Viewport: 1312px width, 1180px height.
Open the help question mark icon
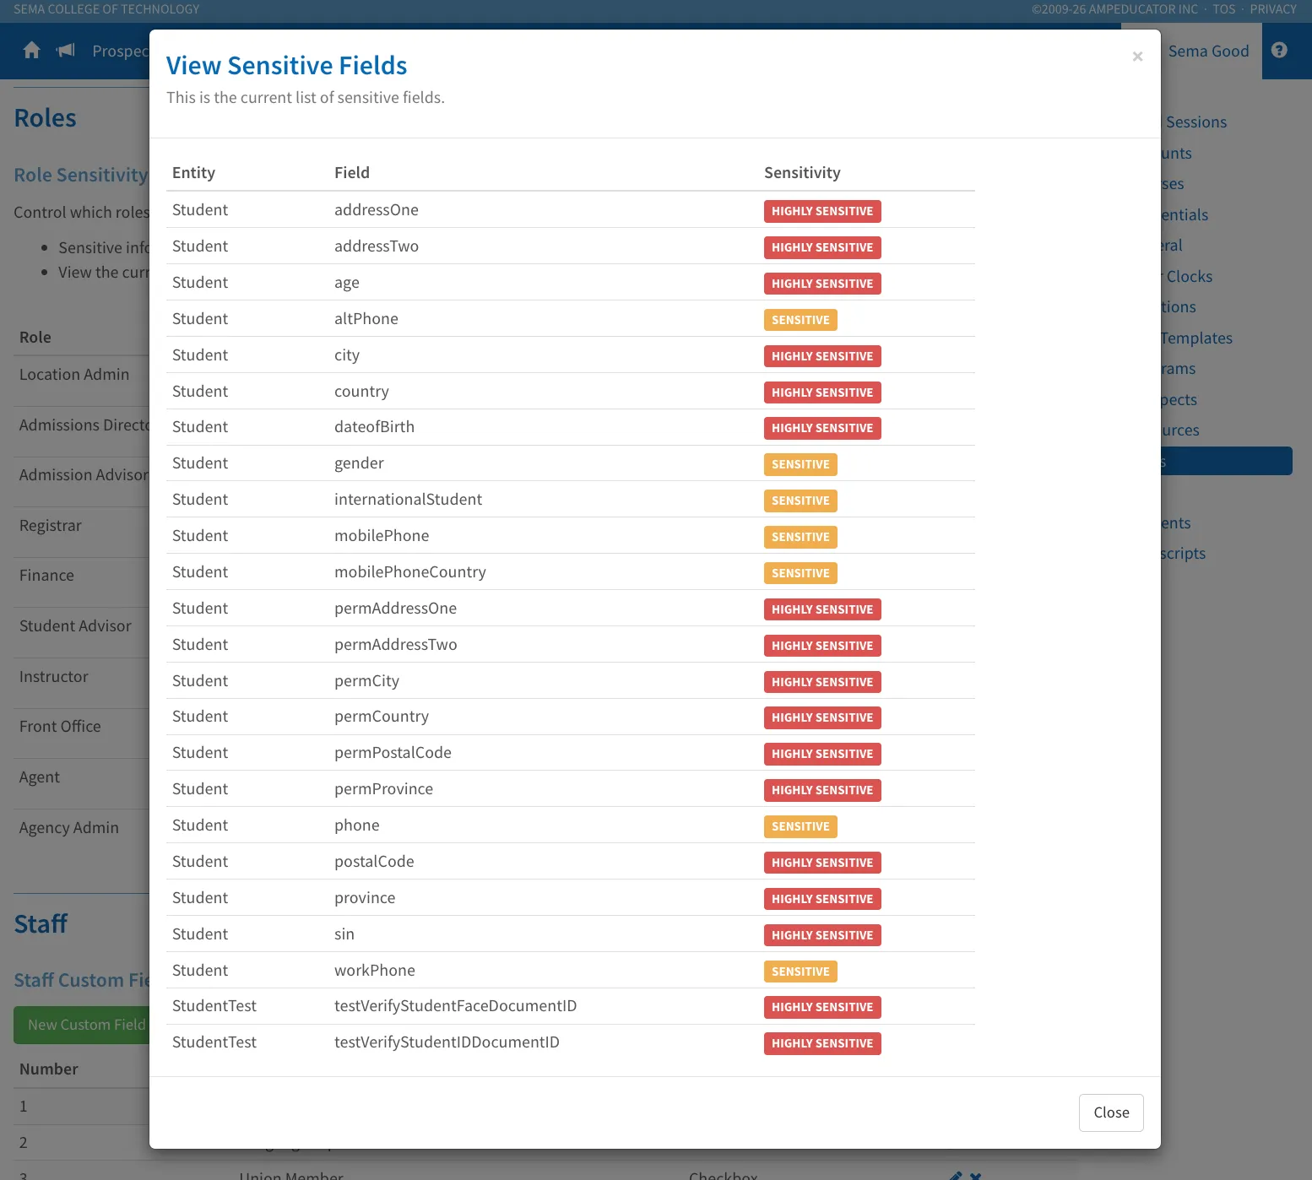1279,51
